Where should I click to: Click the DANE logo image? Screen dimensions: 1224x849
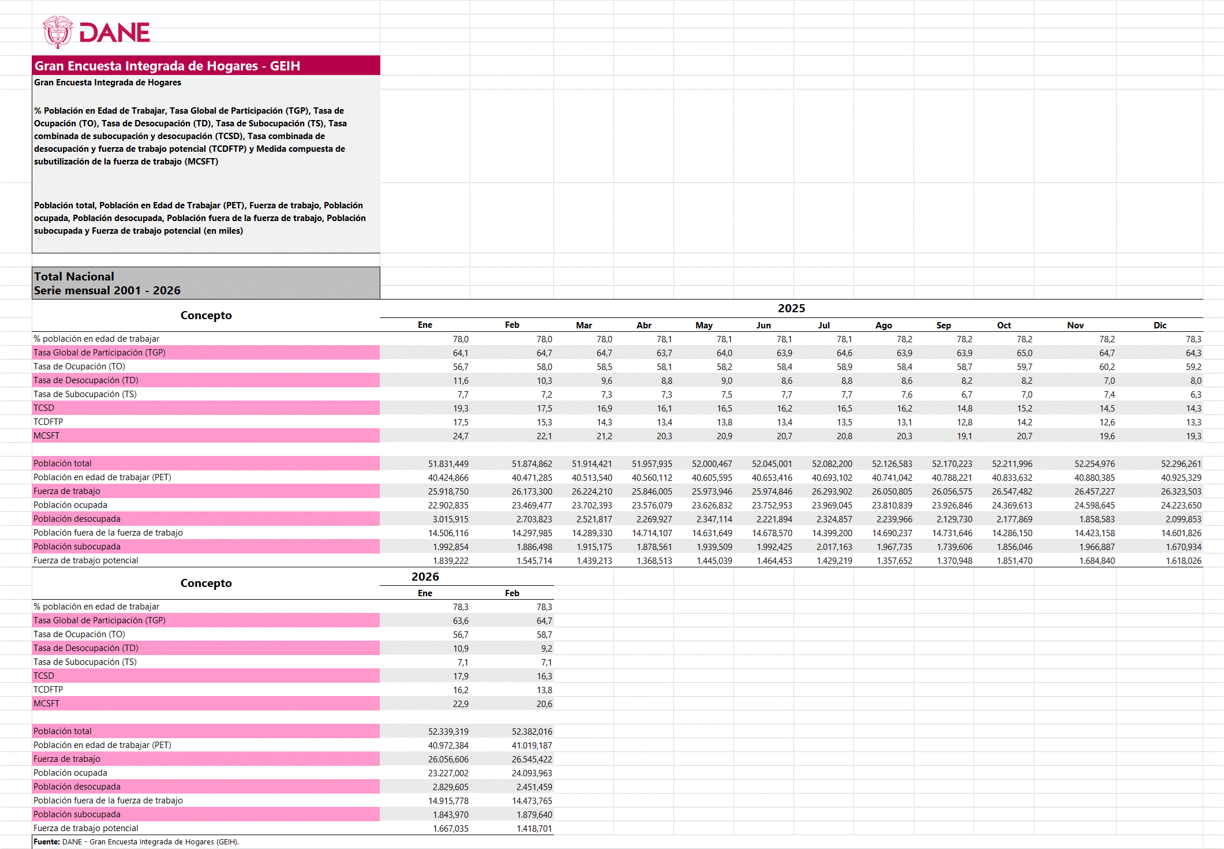coord(96,32)
